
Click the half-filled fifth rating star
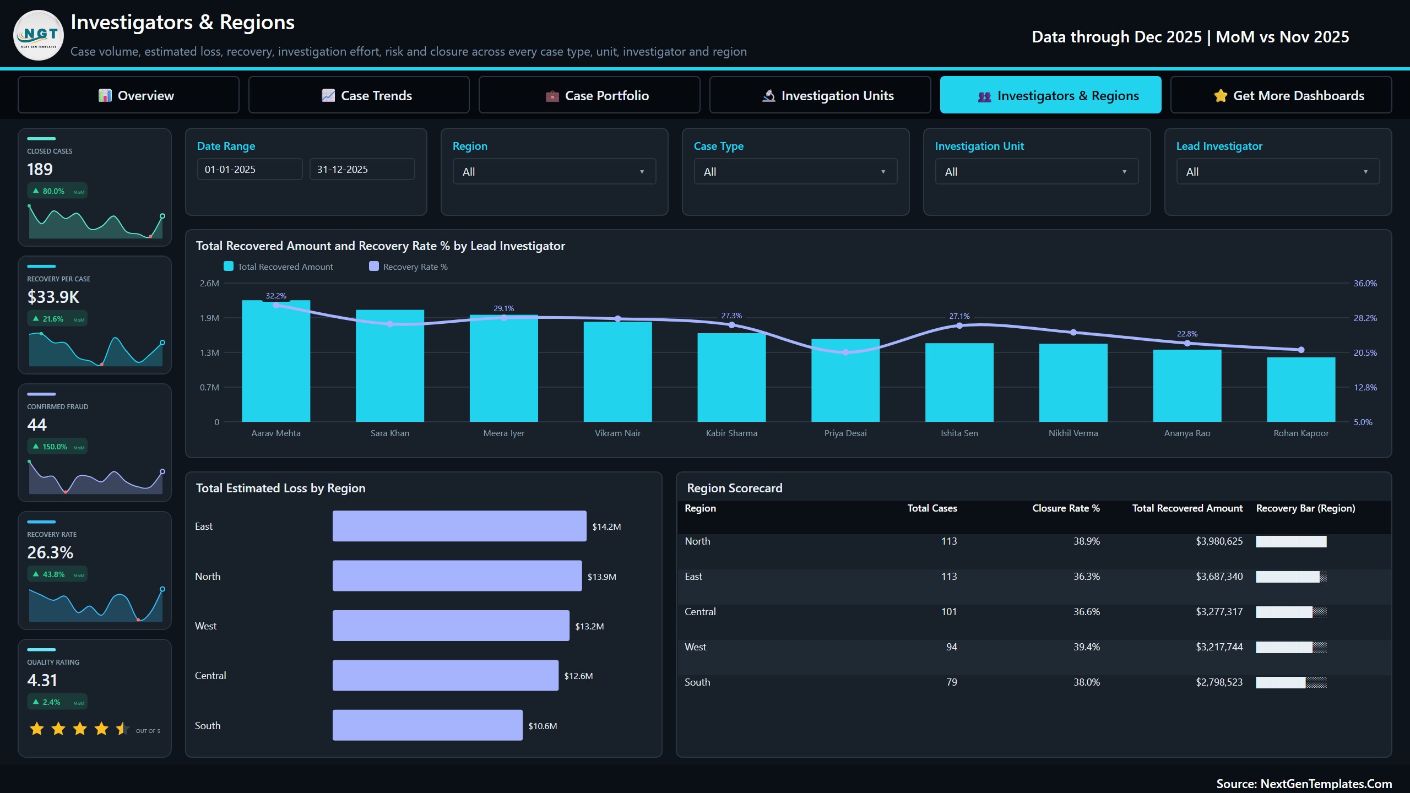pos(122,729)
